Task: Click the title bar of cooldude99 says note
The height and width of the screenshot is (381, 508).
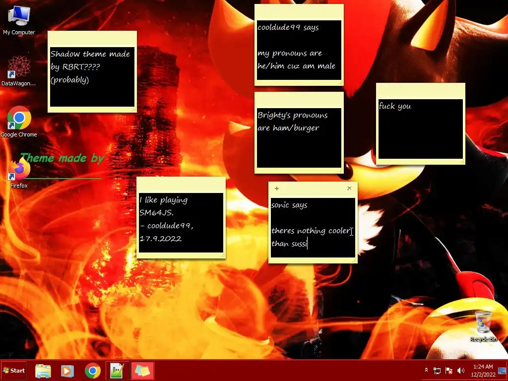Action: 299,12
